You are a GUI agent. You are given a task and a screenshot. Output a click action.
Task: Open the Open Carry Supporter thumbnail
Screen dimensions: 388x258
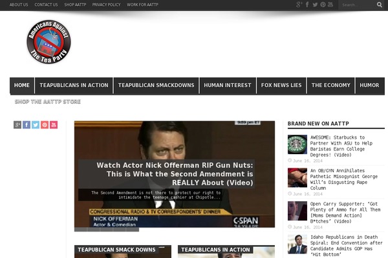[x=297, y=211]
